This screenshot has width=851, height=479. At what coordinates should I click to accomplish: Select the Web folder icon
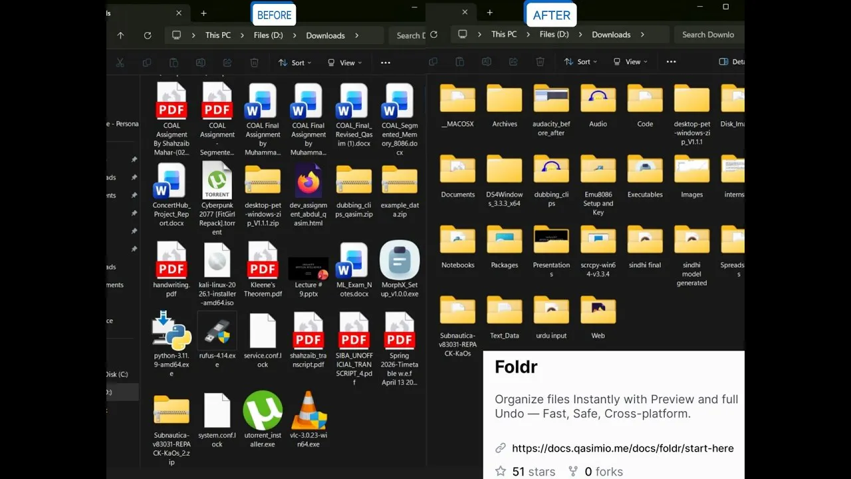click(598, 310)
